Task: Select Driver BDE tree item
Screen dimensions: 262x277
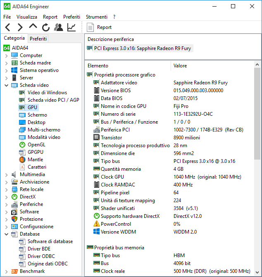Action: [35, 249]
